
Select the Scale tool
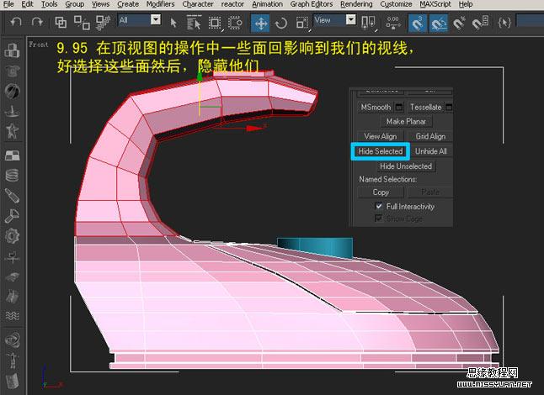coord(302,23)
